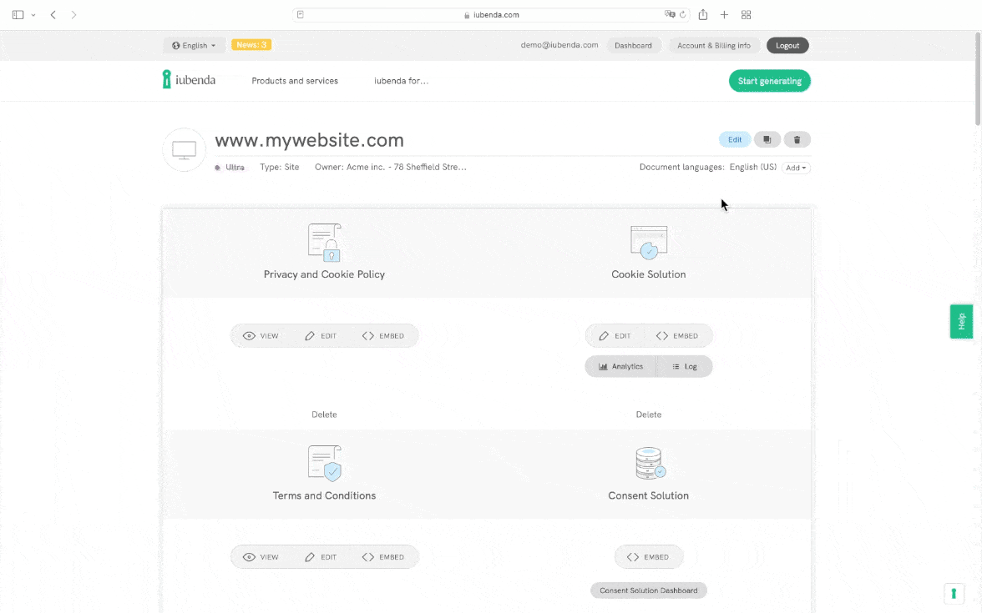The width and height of the screenshot is (982, 613).
Task: Expand the Add document language dropdown
Action: click(796, 168)
